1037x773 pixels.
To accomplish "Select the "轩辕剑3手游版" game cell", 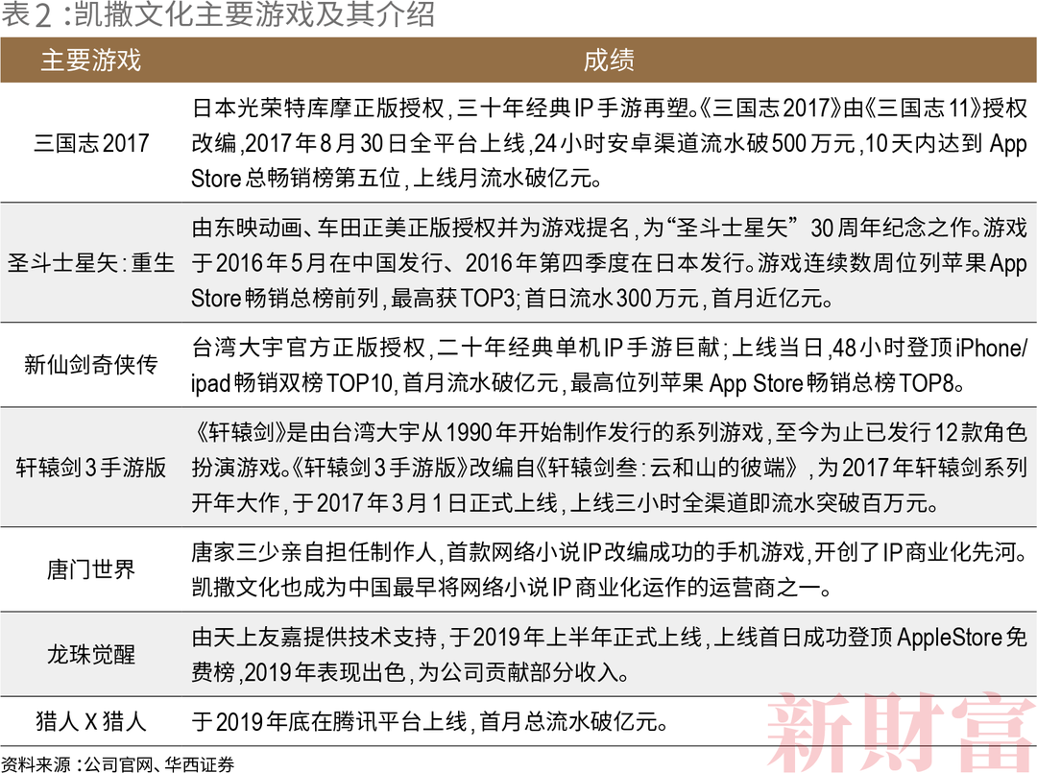I will point(91,468).
